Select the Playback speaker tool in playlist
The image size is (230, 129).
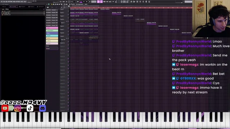click(x=67, y=4)
